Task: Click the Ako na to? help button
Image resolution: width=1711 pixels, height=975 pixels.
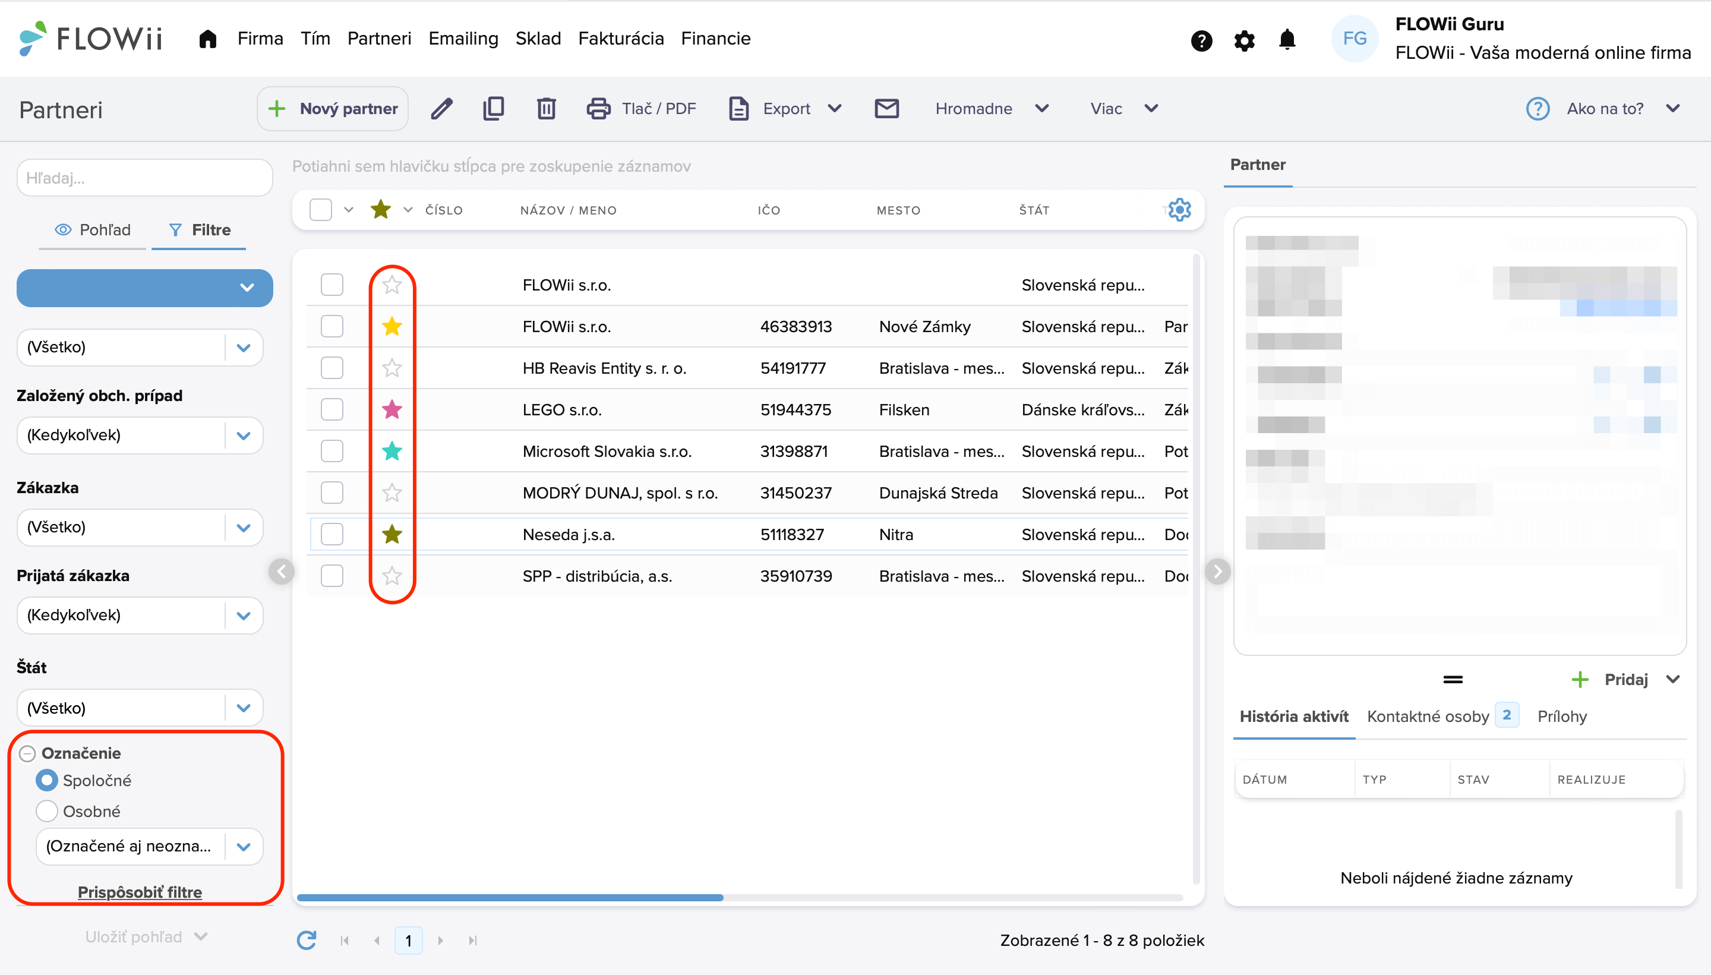Action: click(x=1604, y=109)
